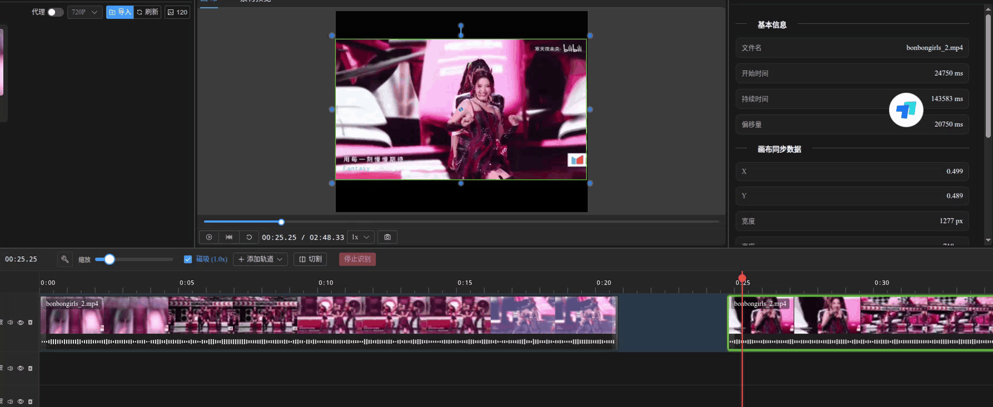
Task: Click the scrollbar down arrow in properties panel
Action: pyautogui.click(x=988, y=240)
